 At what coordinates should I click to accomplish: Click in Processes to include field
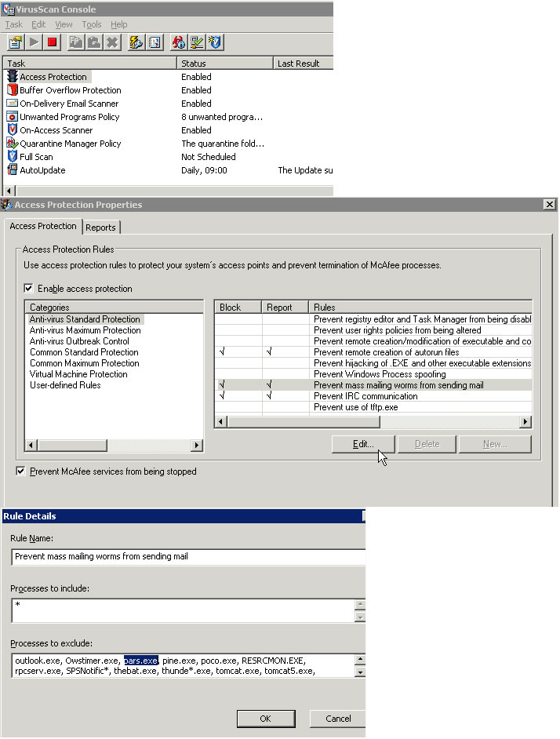point(183,610)
